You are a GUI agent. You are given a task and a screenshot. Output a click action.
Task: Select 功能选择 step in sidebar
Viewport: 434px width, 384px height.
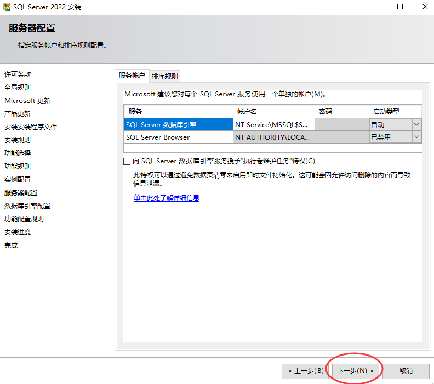18,153
